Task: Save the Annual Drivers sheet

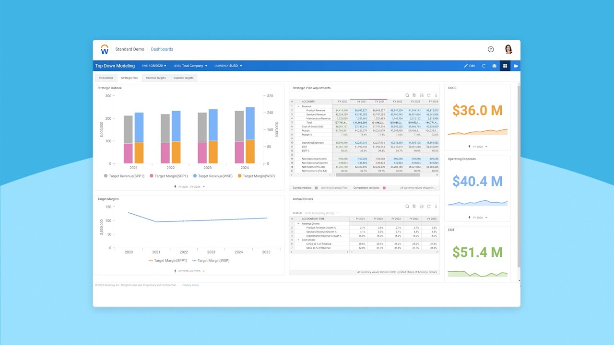Action: tap(422, 207)
